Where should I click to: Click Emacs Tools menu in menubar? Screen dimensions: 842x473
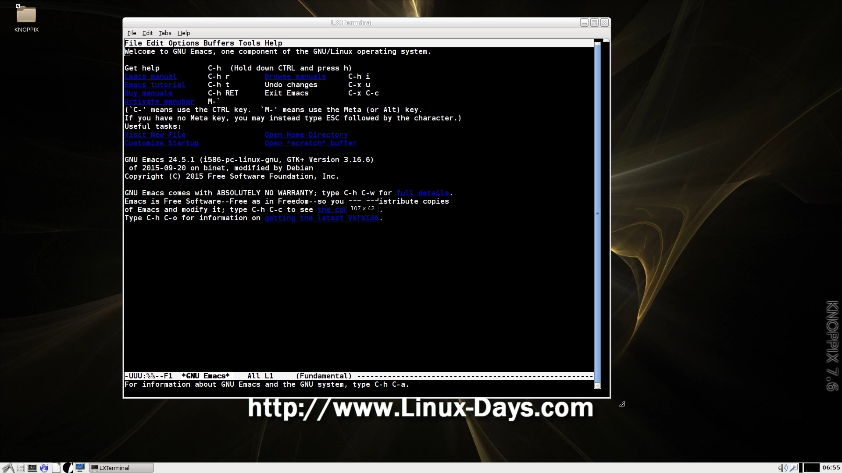click(249, 43)
